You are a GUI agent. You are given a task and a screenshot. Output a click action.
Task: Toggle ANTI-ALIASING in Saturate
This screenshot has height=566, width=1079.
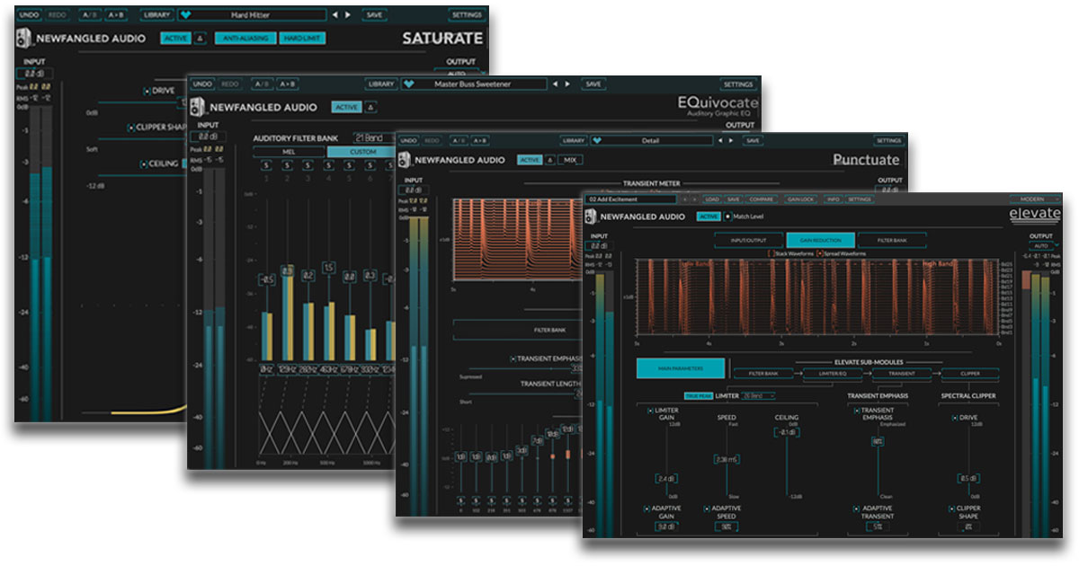[x=245, y=37]
